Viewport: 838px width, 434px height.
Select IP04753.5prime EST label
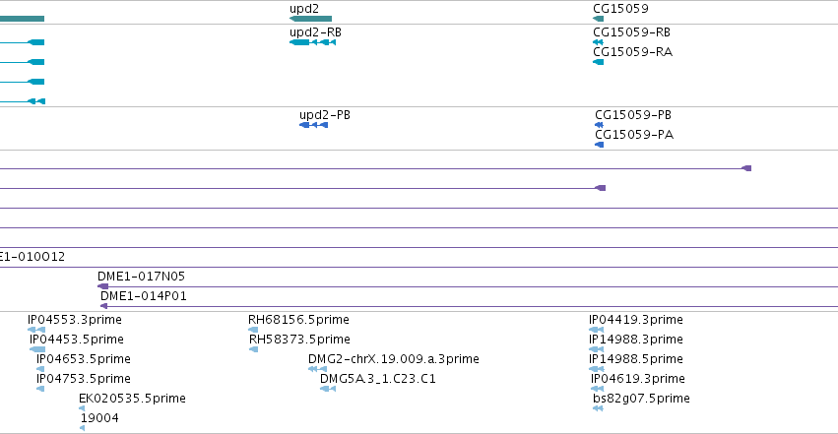pyautogui.click(x=84, y=379)
